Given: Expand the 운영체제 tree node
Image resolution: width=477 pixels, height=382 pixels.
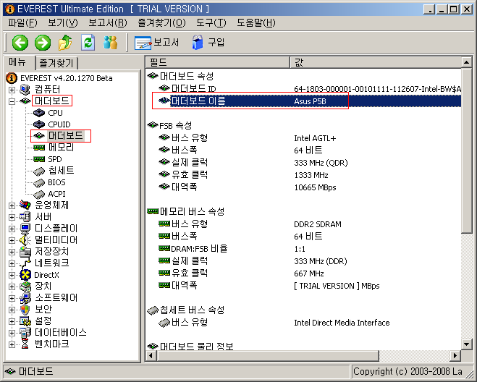Looking at the screenshot, I should [x=12, y=205].
